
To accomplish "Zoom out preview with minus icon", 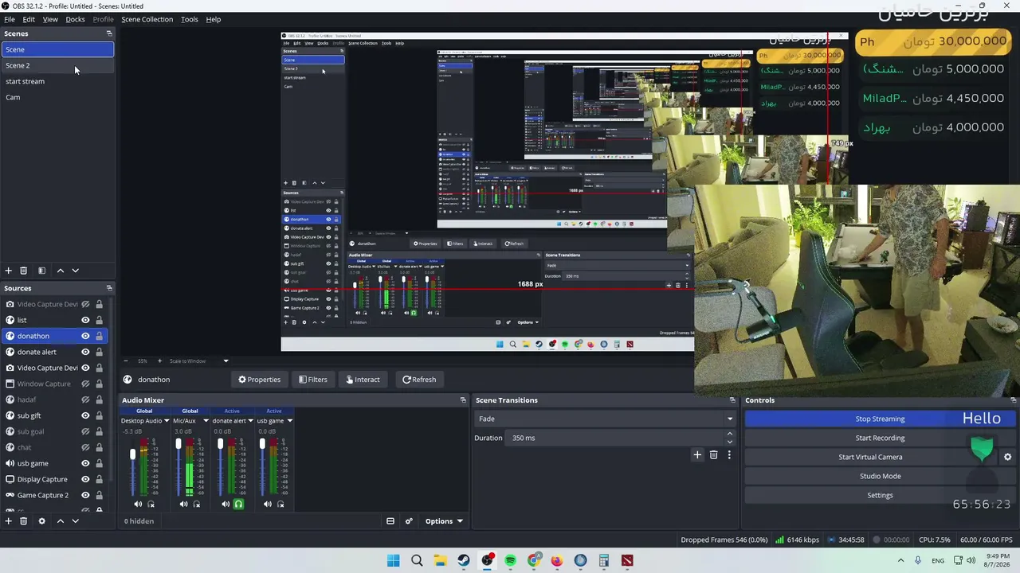I will pos(125,361).
